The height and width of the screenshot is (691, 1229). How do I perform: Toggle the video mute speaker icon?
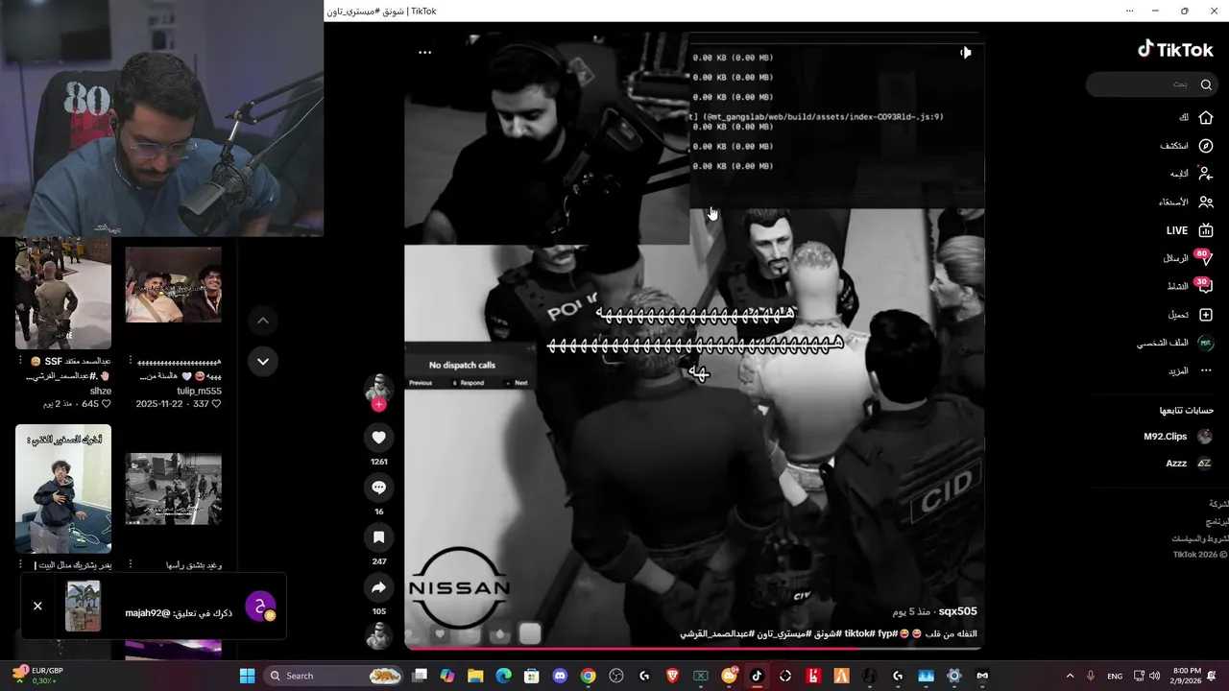pyautogui.click(x=965, y=53)
